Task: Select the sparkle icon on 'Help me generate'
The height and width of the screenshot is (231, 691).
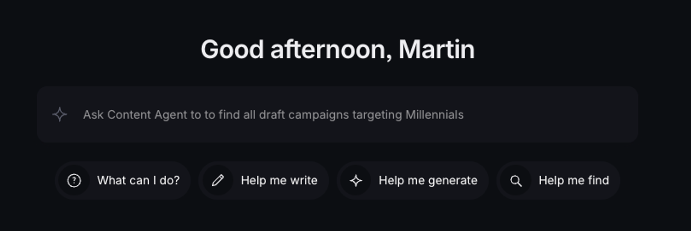Action: coord(356,180)
